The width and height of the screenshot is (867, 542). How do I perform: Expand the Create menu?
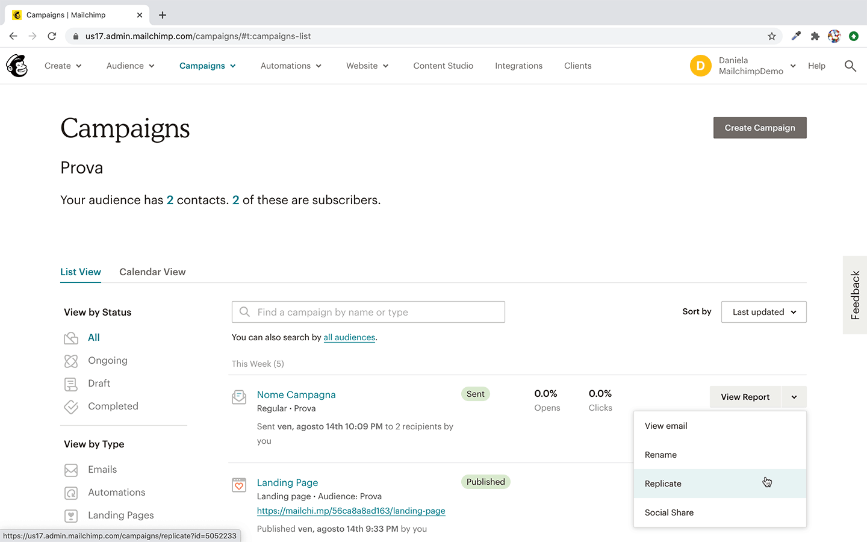63,66
